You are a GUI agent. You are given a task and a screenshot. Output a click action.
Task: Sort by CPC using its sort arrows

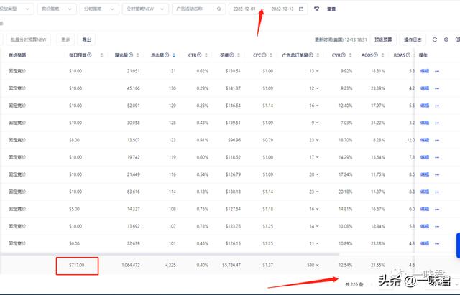271,55
